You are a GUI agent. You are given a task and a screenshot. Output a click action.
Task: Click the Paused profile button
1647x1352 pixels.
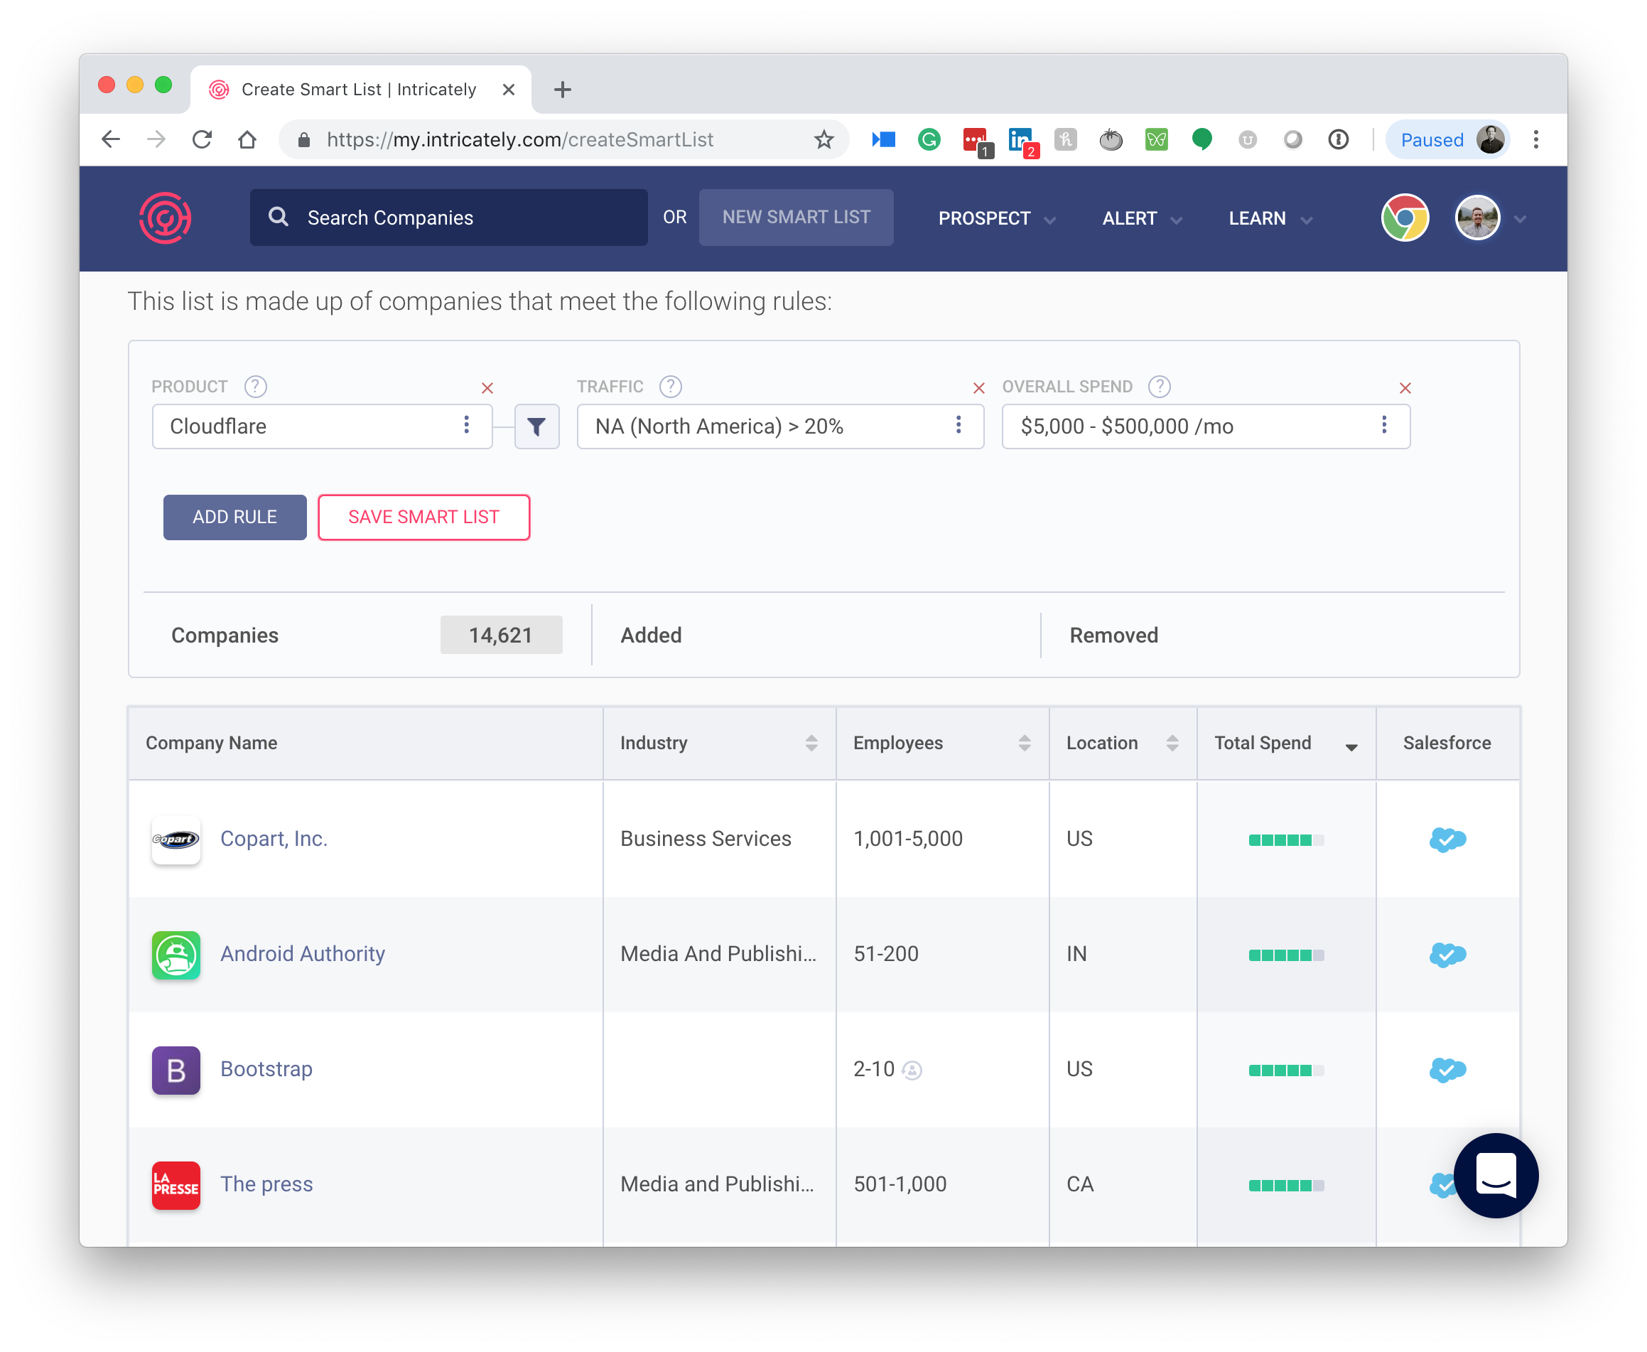[1448, 139]
